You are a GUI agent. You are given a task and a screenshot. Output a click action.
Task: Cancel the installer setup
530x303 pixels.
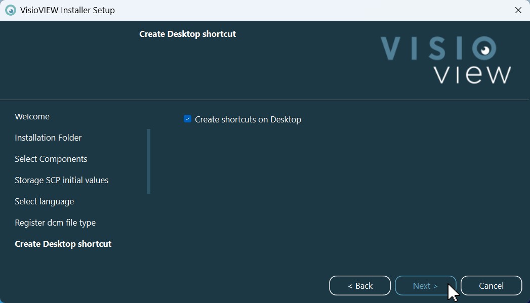click(x=491, y=286)
